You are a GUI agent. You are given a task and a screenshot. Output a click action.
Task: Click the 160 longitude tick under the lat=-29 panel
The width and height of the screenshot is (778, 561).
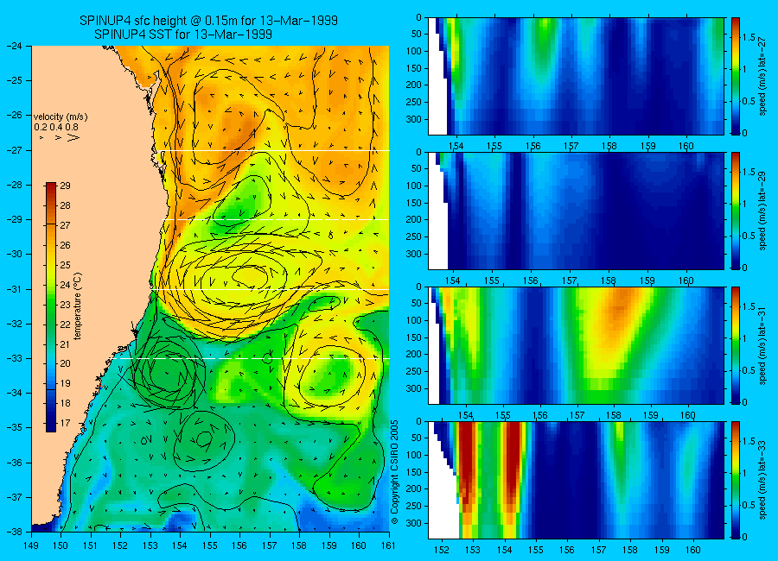tap(686, 280)
